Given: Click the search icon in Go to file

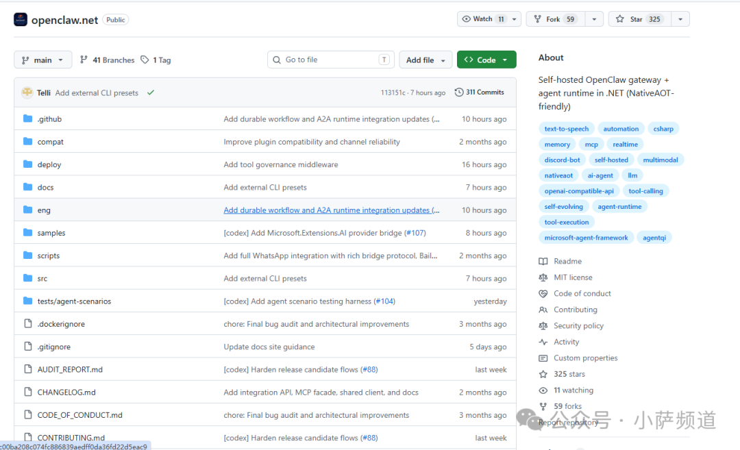Looking at the screenshot, I should click(277, 60).
